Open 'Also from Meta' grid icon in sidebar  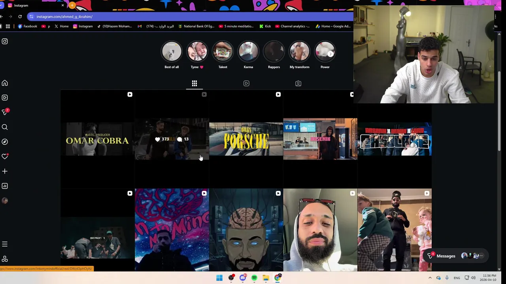tap(5, 259)
